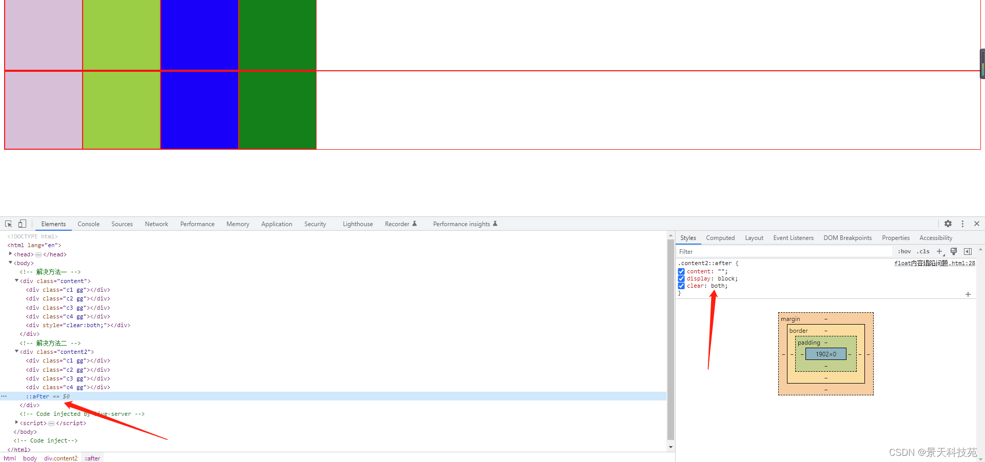
Task: Click the yellow-green box in the top row
Action: (122, 35)
